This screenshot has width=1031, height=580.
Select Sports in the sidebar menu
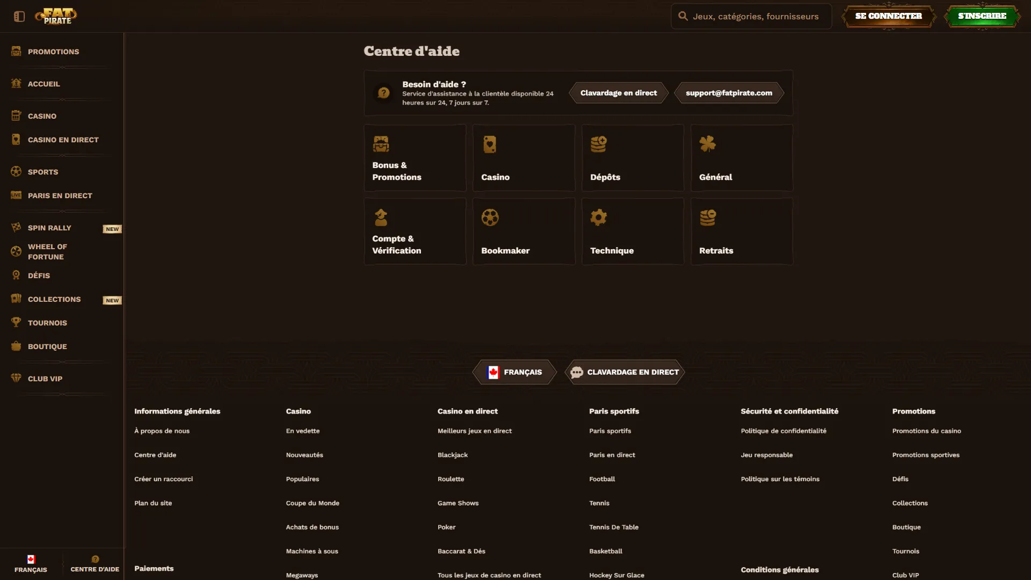click(x=43, y=172)
